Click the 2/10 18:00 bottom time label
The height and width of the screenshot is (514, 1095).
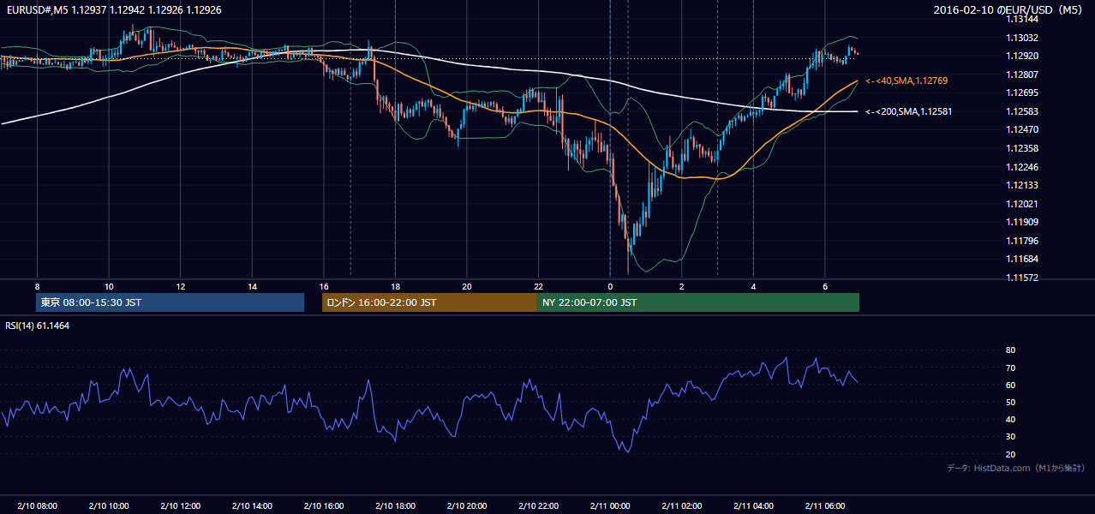[395, 506]
